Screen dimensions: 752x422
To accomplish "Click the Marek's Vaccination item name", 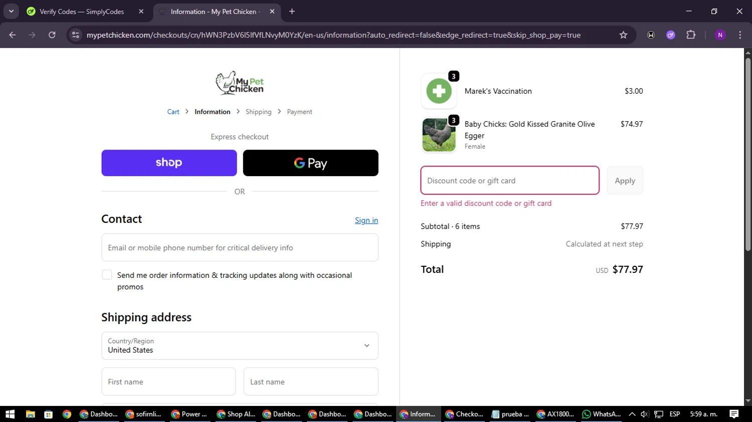I will tap(498, 91).
